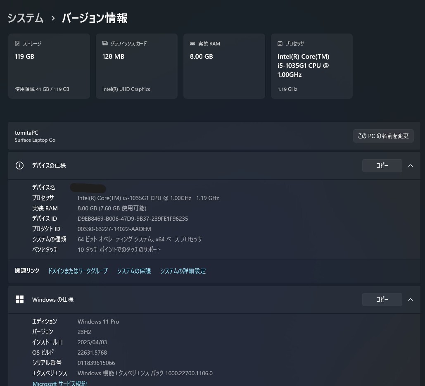Click the 1.19 GHz speed in processor card

click(x=287, y=89)
